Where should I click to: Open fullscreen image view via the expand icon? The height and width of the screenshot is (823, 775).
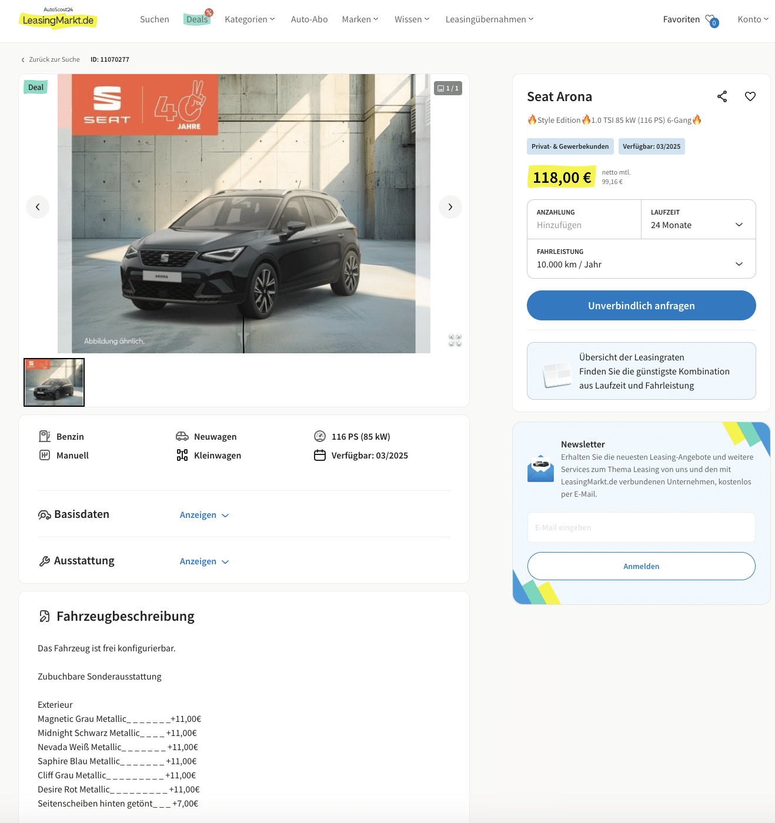[x=455, y=340]
